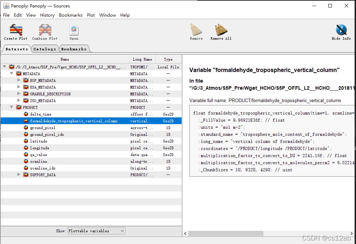Image resolution: width=356 pixels, height=244 pixels.
Task: Click the scanline variable globe icon
Action: click(26, 161)
